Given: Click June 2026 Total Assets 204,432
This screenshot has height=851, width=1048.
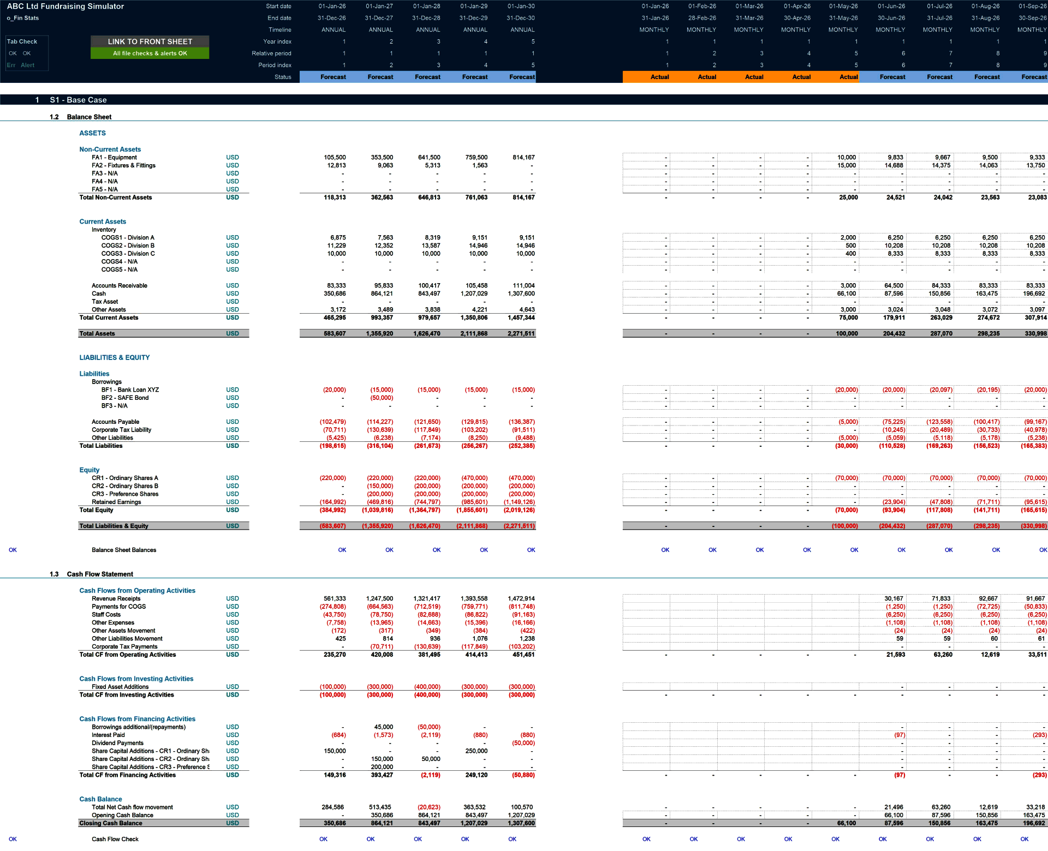Looking at the screenshot, I should pyautogui.click(x=894, y=333).
